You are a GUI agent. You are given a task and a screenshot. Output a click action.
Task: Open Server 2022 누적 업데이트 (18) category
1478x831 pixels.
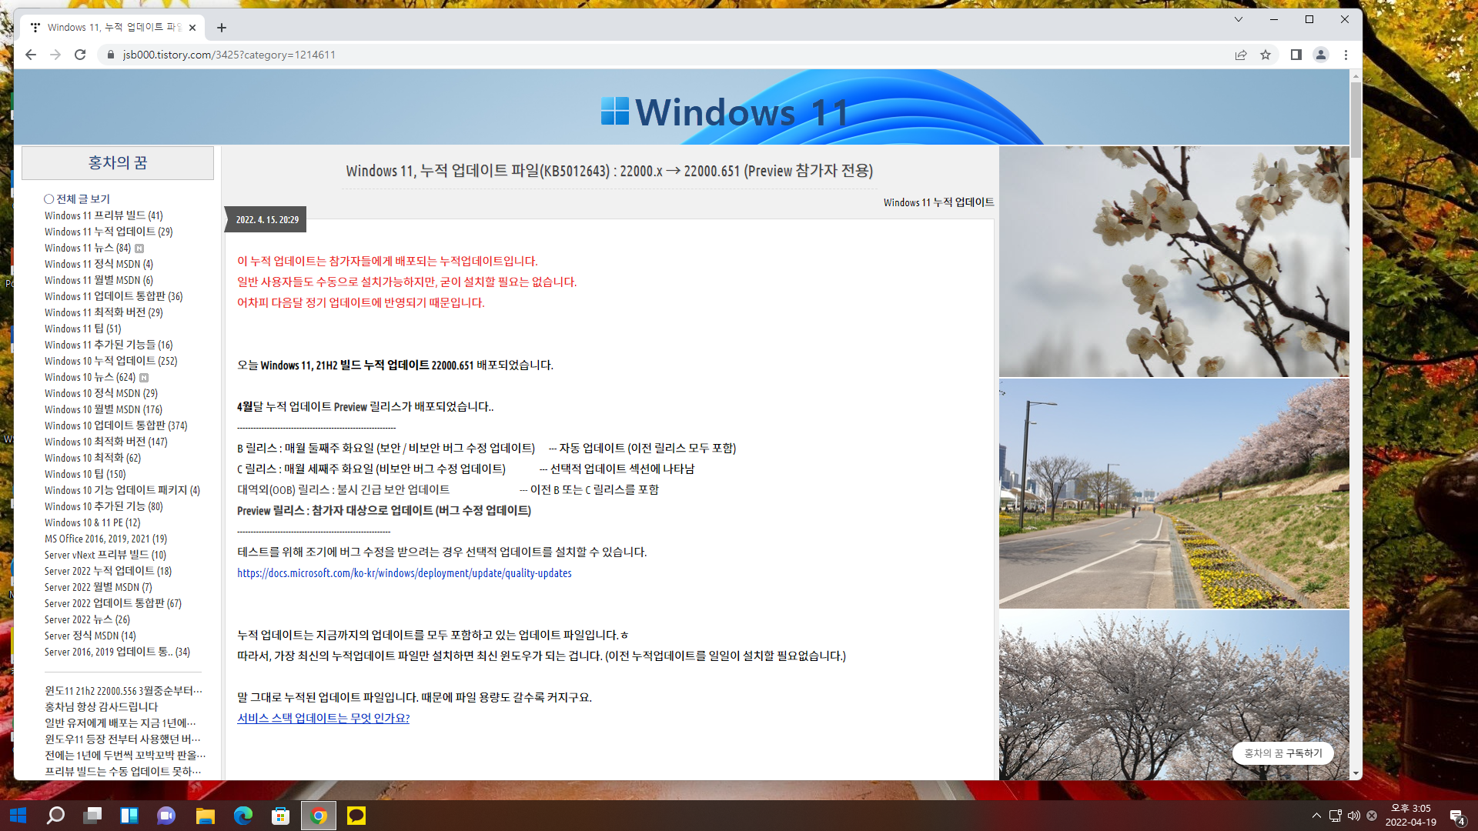[108, 571]
